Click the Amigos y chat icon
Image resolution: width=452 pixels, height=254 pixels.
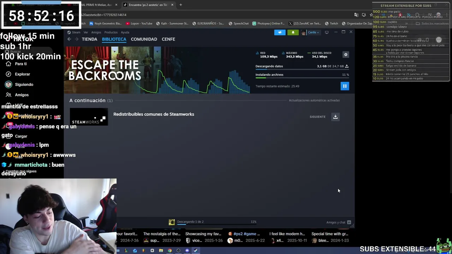point(349,222)
